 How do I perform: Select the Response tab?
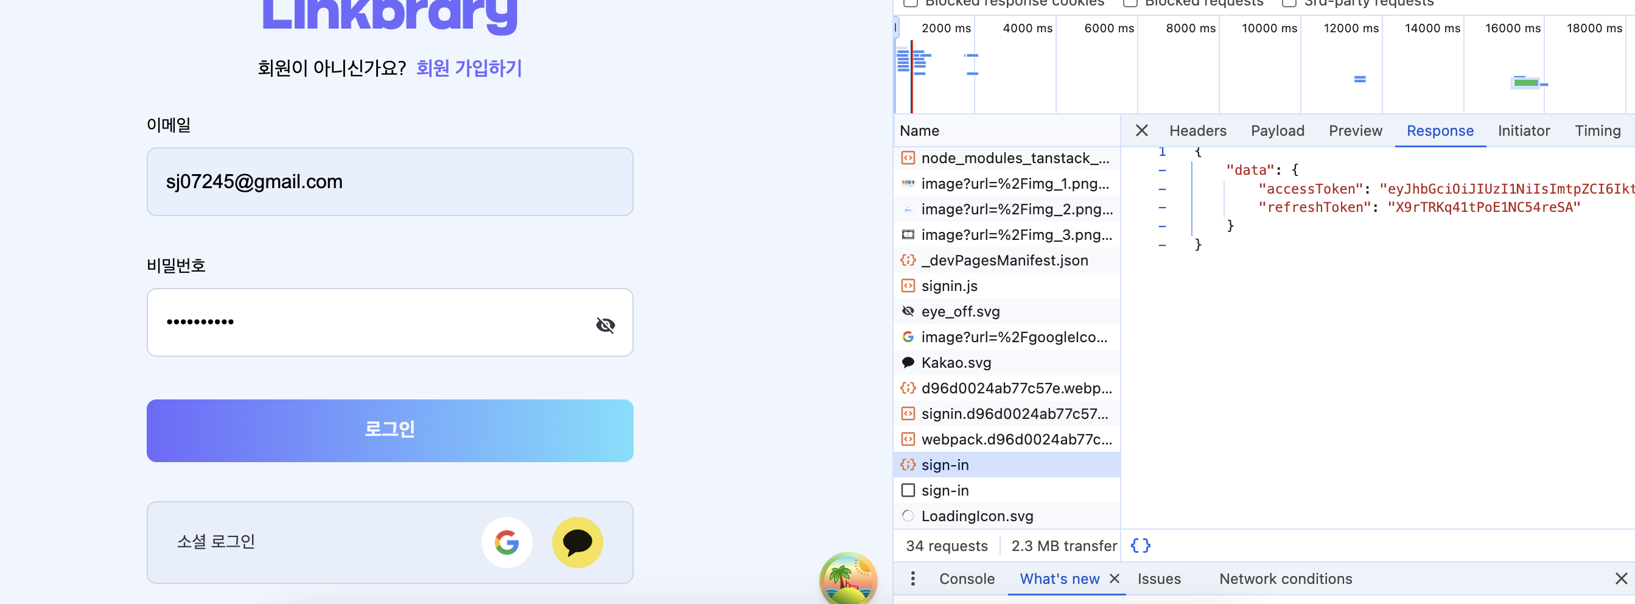click(x=1440, y=131)
